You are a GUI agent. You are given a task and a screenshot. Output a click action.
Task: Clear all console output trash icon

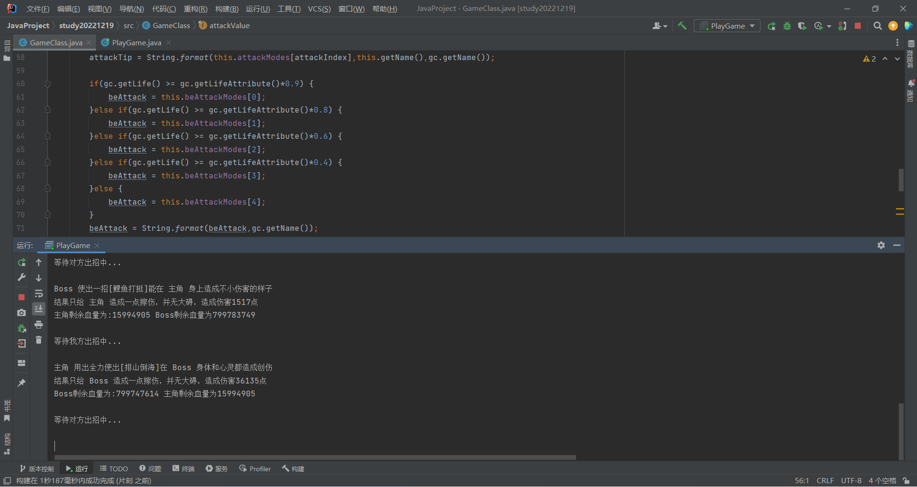pos(39,340)
